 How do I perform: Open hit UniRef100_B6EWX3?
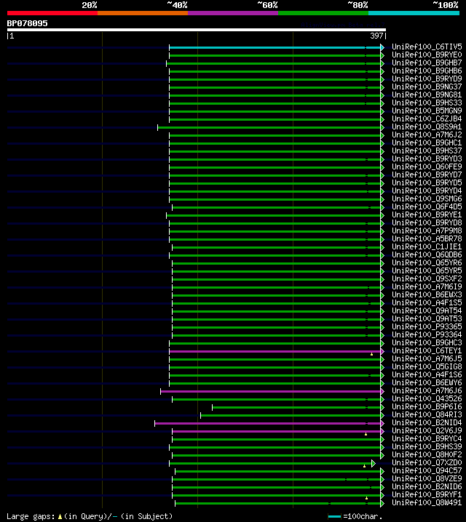(x=427, y=294)
